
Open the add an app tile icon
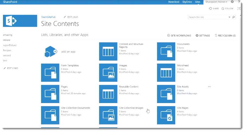pyautogui.click(x=50, y=51)
